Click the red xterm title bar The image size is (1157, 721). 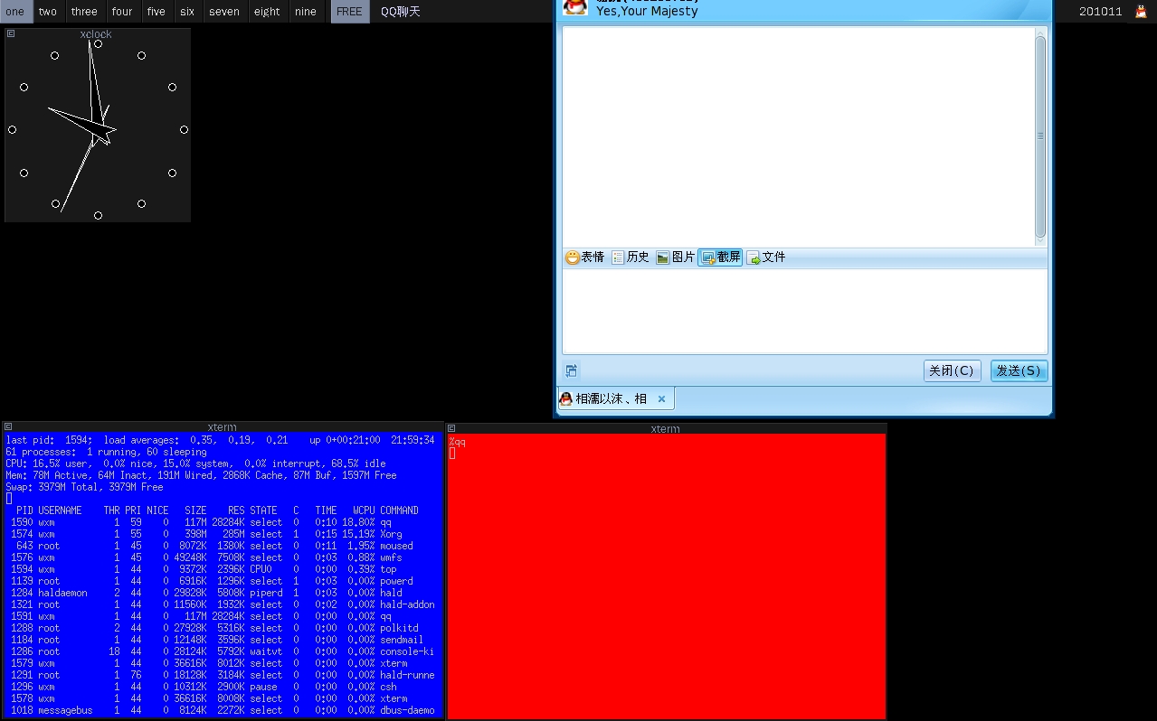666,428
